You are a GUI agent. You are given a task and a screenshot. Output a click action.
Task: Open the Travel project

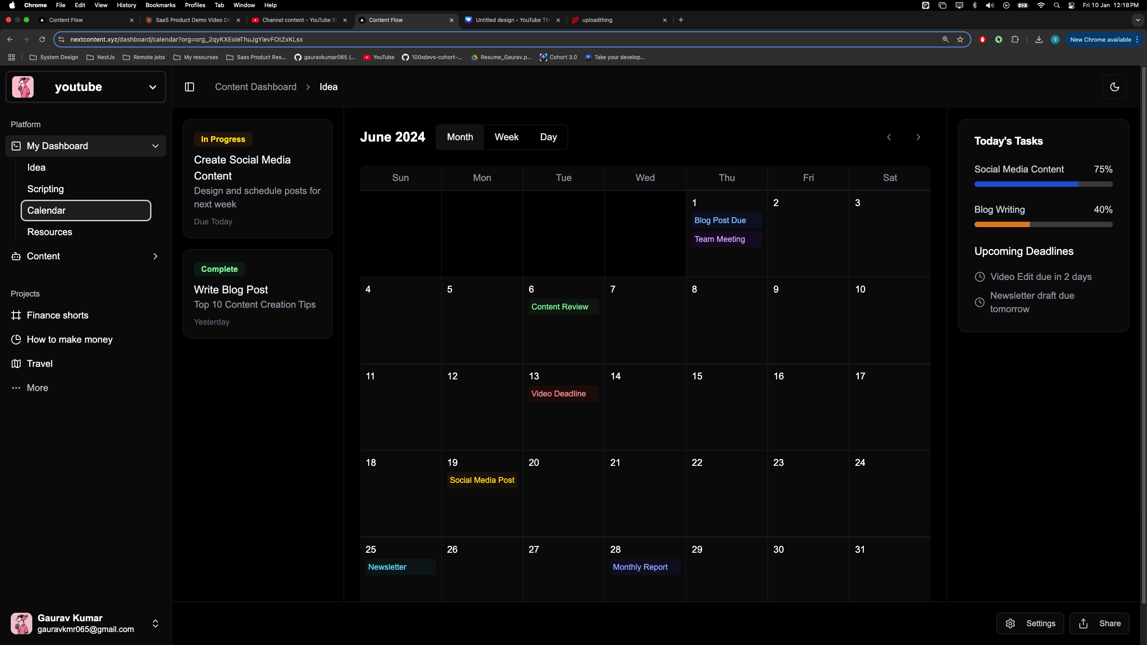(39, 364)
